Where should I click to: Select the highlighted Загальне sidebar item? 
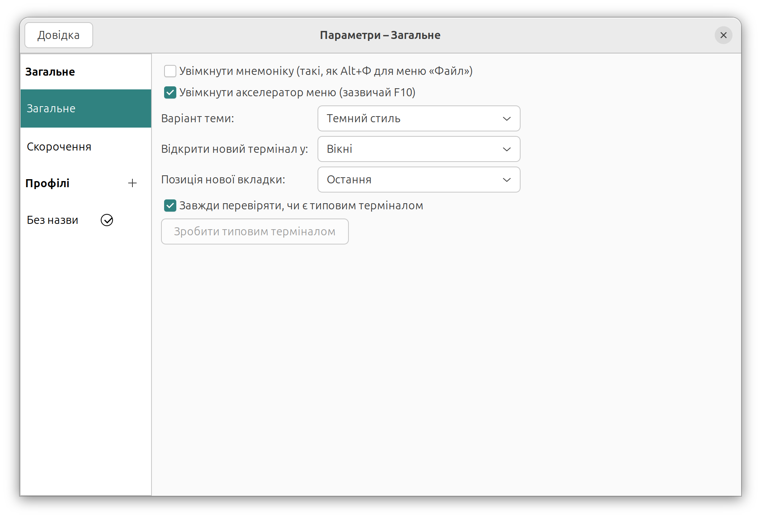pos(86,108)
